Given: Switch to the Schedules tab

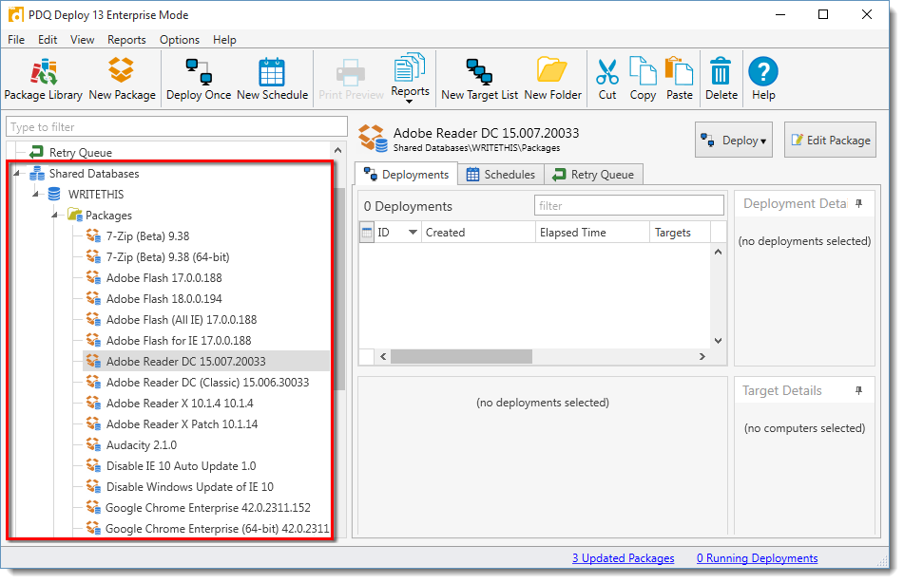Looking at the screenshot, I should pos(501,175).
